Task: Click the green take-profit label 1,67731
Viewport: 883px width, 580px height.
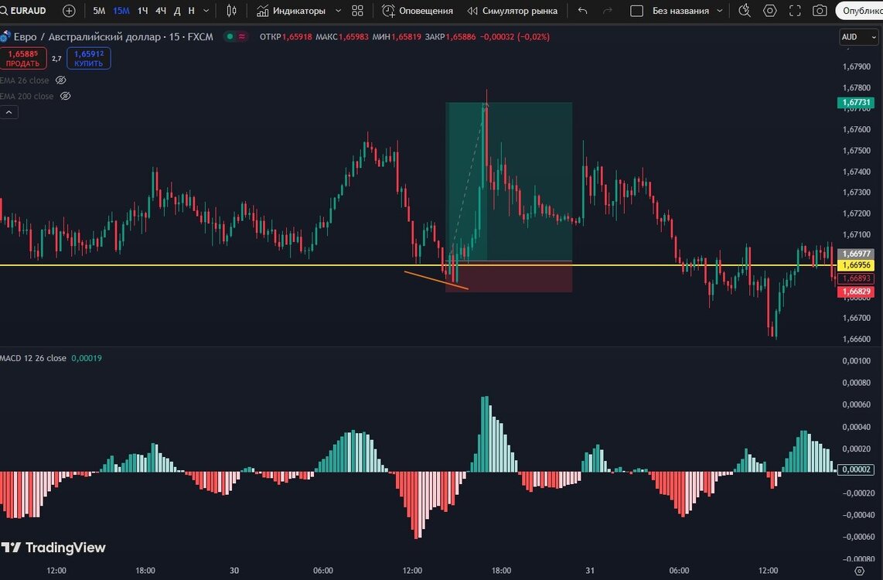Action: 856,103
